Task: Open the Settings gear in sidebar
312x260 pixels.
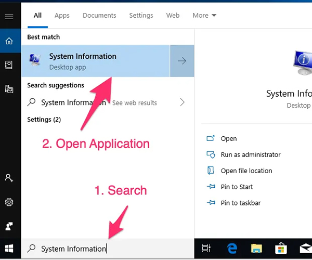Action: pyautogui.click(x=9, y=202)
